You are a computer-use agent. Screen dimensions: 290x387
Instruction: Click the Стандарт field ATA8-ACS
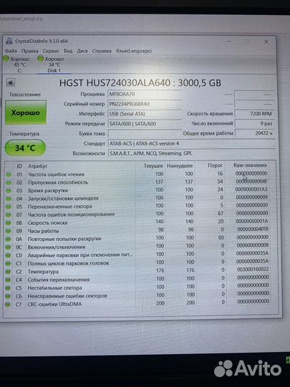click(192, 143)
